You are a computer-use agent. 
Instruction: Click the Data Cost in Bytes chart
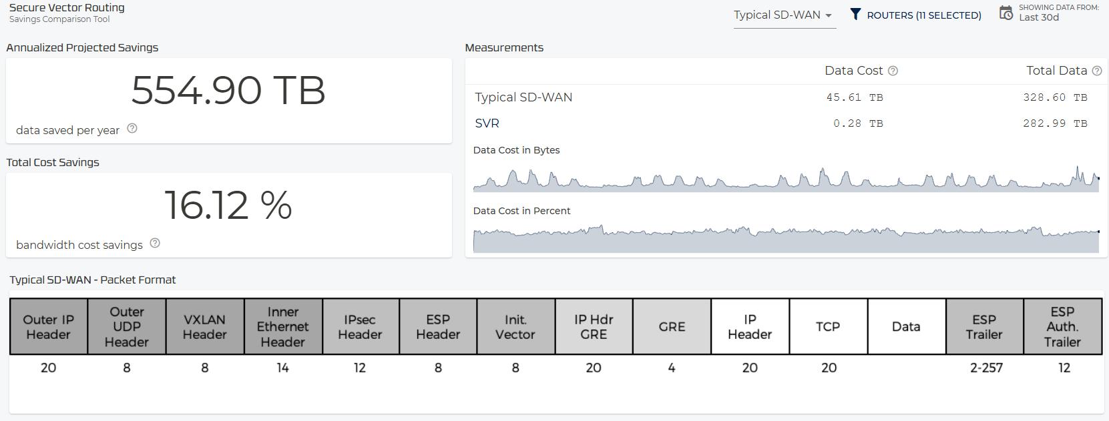pyautogui.click(x=786, y=178)
